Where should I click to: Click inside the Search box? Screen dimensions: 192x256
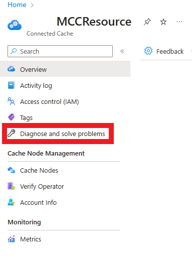pyautogui.click(x=60, y=51)
